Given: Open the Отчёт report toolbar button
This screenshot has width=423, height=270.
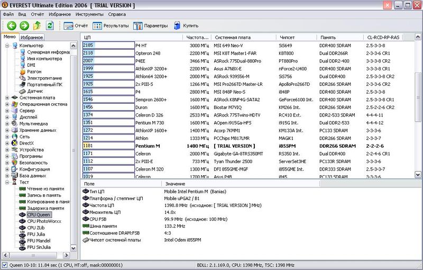Looking at the screenshot, I should [x=76, y=25].
